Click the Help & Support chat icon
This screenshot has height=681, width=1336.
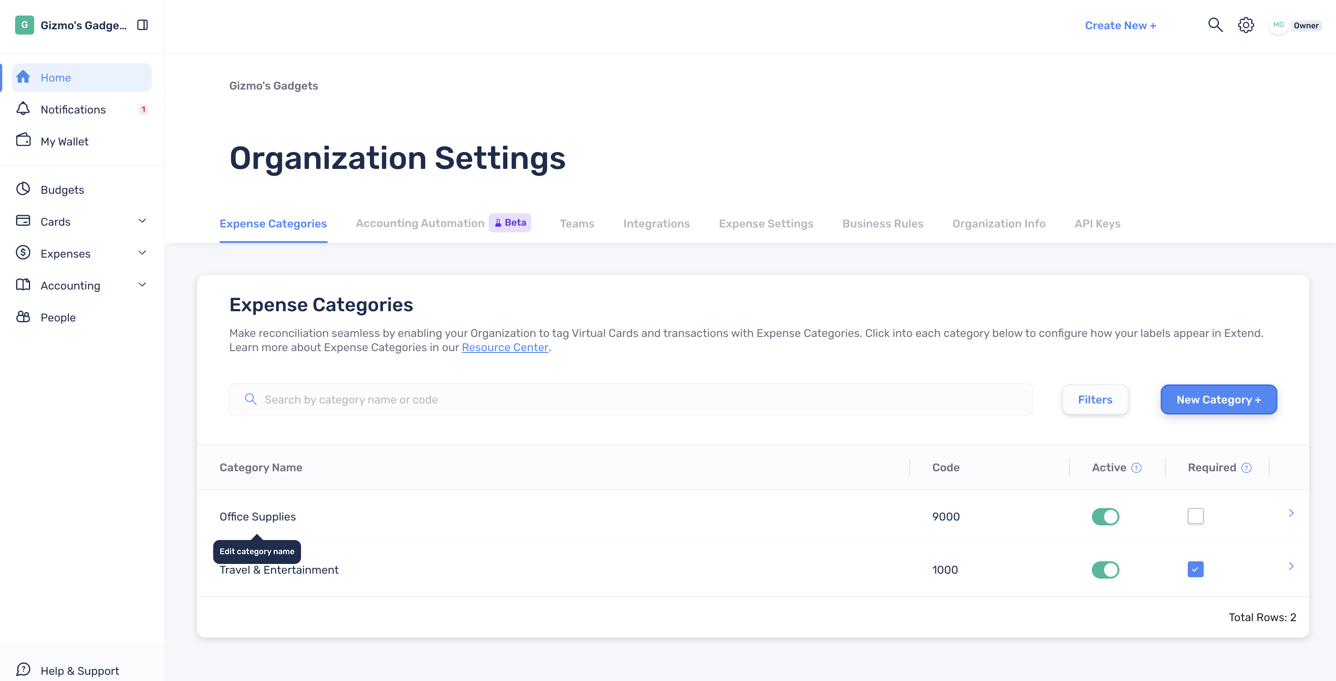(x=23, y=669)
